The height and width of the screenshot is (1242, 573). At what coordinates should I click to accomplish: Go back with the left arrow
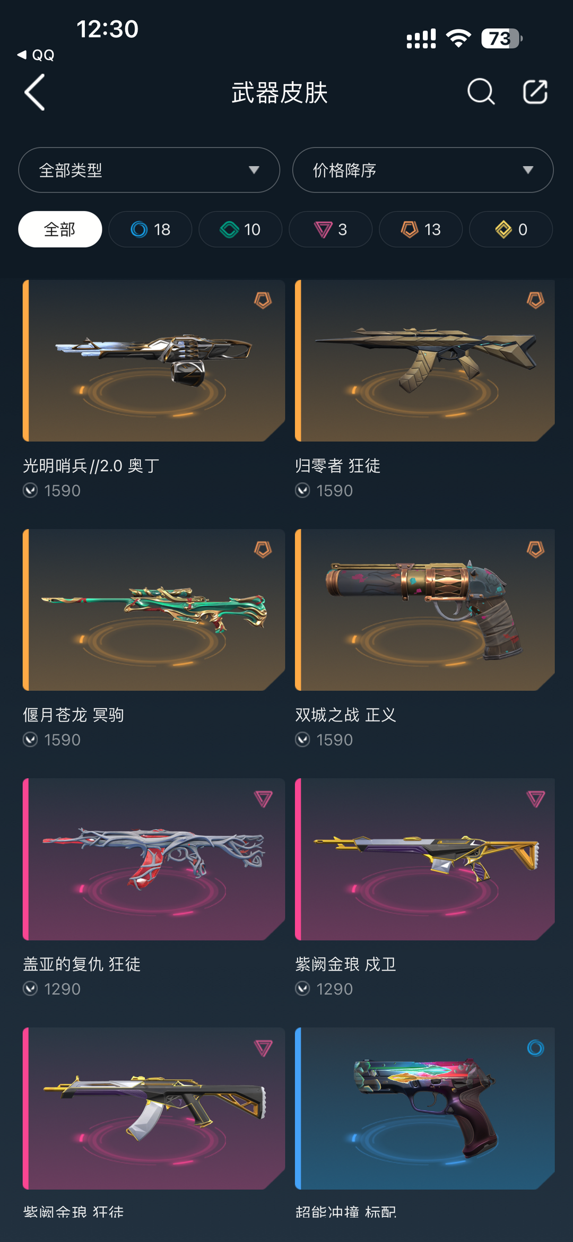click(x=35, y=92)
